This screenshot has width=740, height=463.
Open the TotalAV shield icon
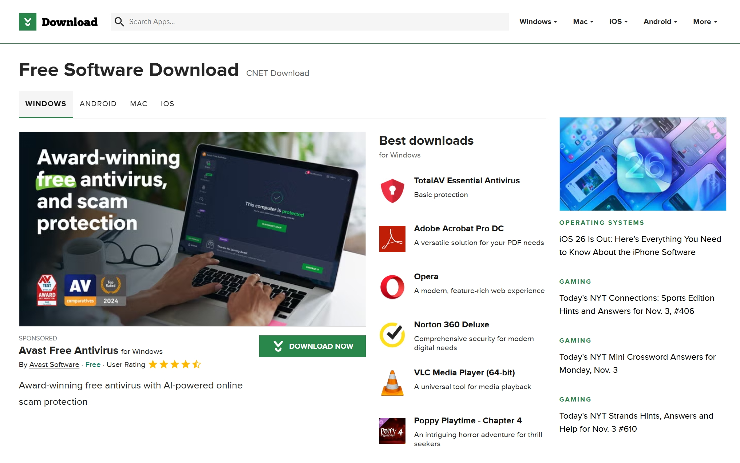(392, 191)
